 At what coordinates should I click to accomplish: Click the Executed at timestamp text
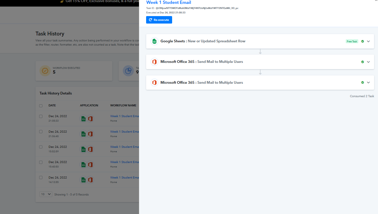click(166, 13)
